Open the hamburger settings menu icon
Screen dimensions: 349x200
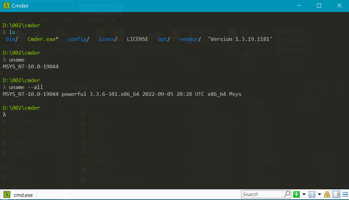[x=345, y=194]
